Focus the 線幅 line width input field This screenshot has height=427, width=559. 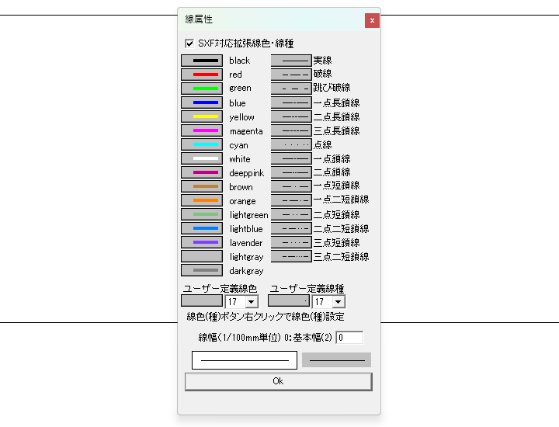coord(349,337)
